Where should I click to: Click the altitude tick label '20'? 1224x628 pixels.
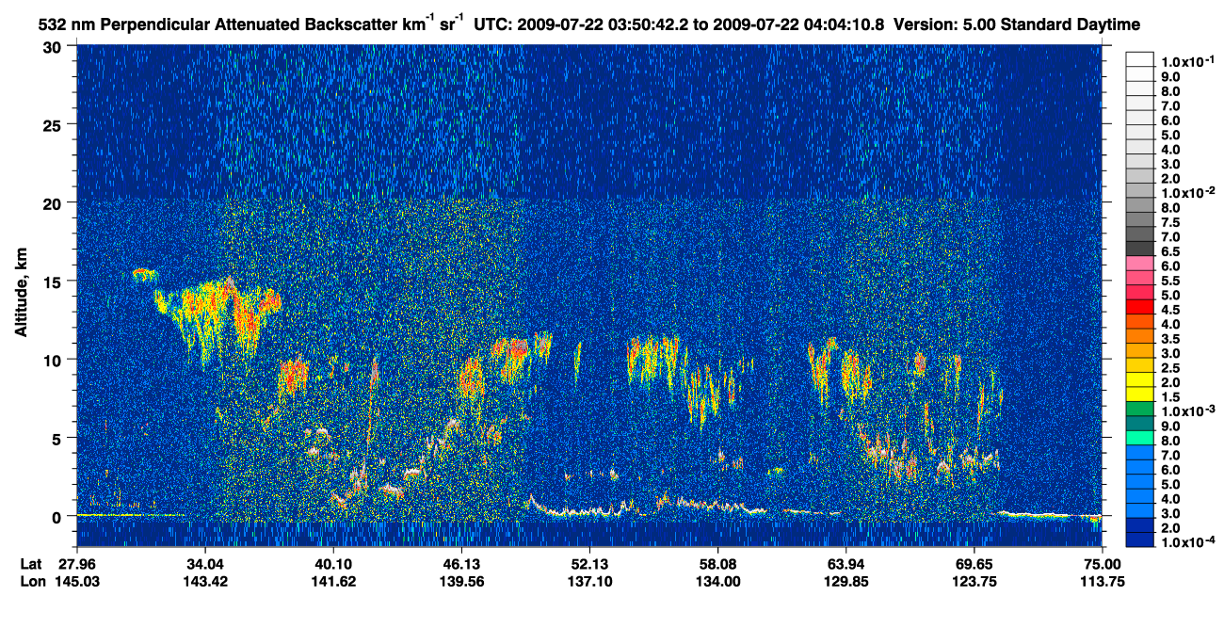point(54,202)
